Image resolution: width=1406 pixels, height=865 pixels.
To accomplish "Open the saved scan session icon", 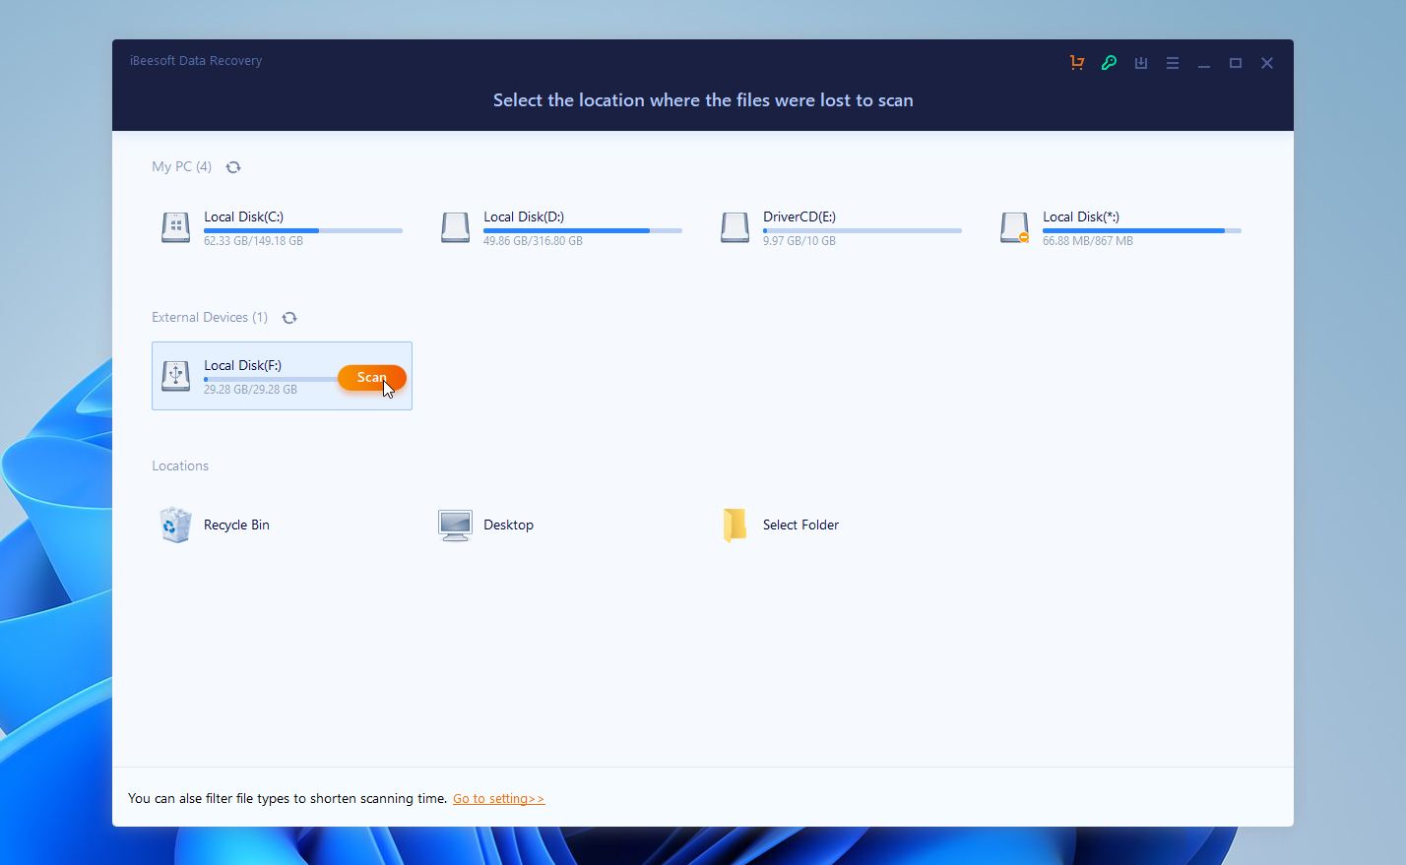I will tap(1140, 62).
